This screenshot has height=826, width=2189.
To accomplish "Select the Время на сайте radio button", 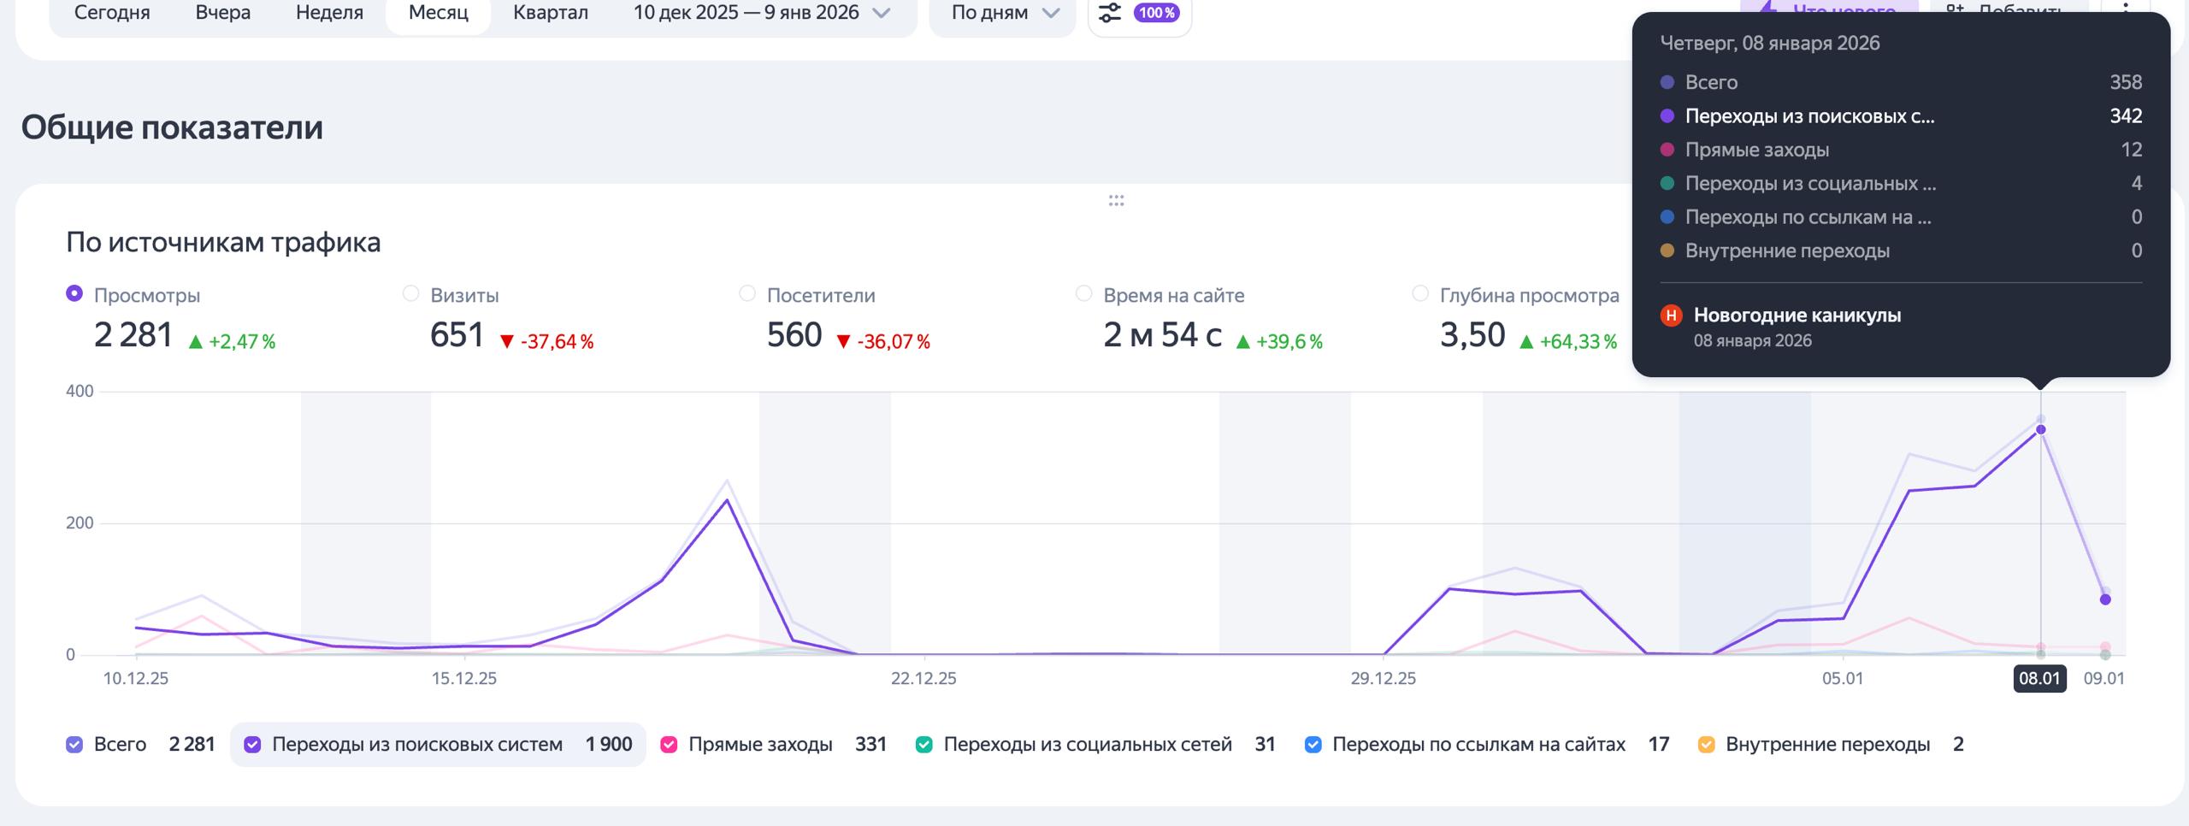I will point(1083,293).
